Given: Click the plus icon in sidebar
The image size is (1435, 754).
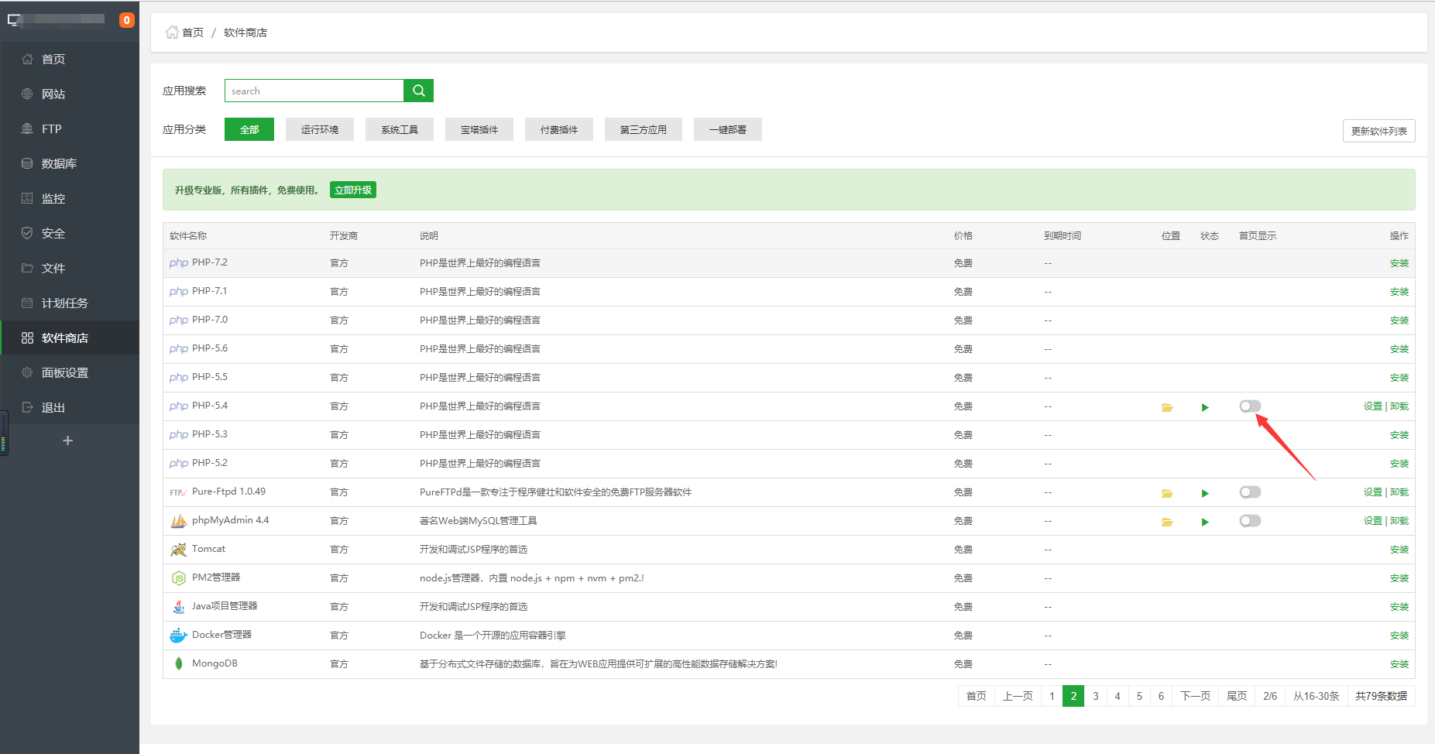Looking at the screenshot, I should [x=68, y=440].
